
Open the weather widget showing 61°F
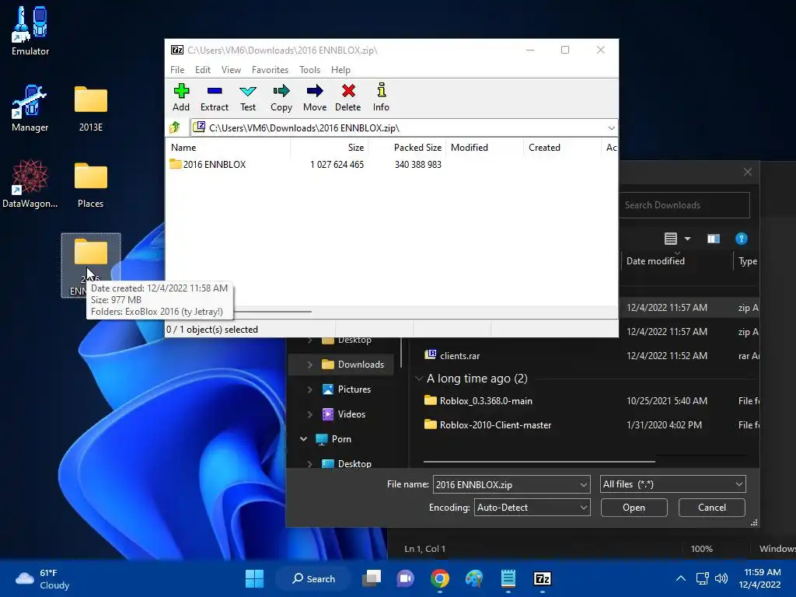pyautogui.click(x=43, y=579)
